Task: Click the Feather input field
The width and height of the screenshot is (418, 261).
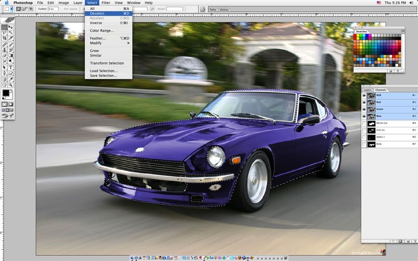Action: (x=53, y=9)
